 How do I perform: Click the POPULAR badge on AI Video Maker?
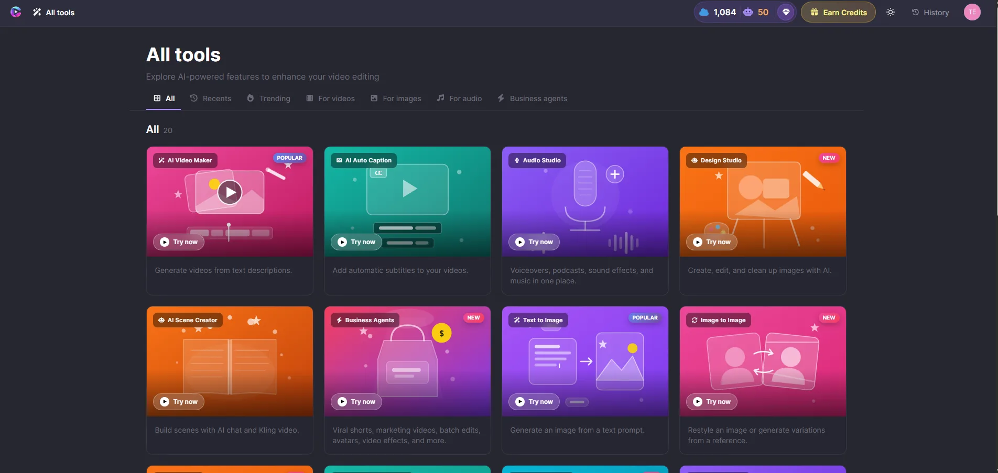[x=289, y=158]
